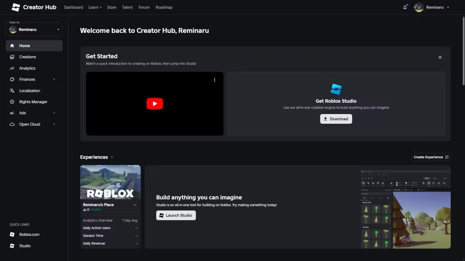Select Creations in the sidebar

point(34,57)
